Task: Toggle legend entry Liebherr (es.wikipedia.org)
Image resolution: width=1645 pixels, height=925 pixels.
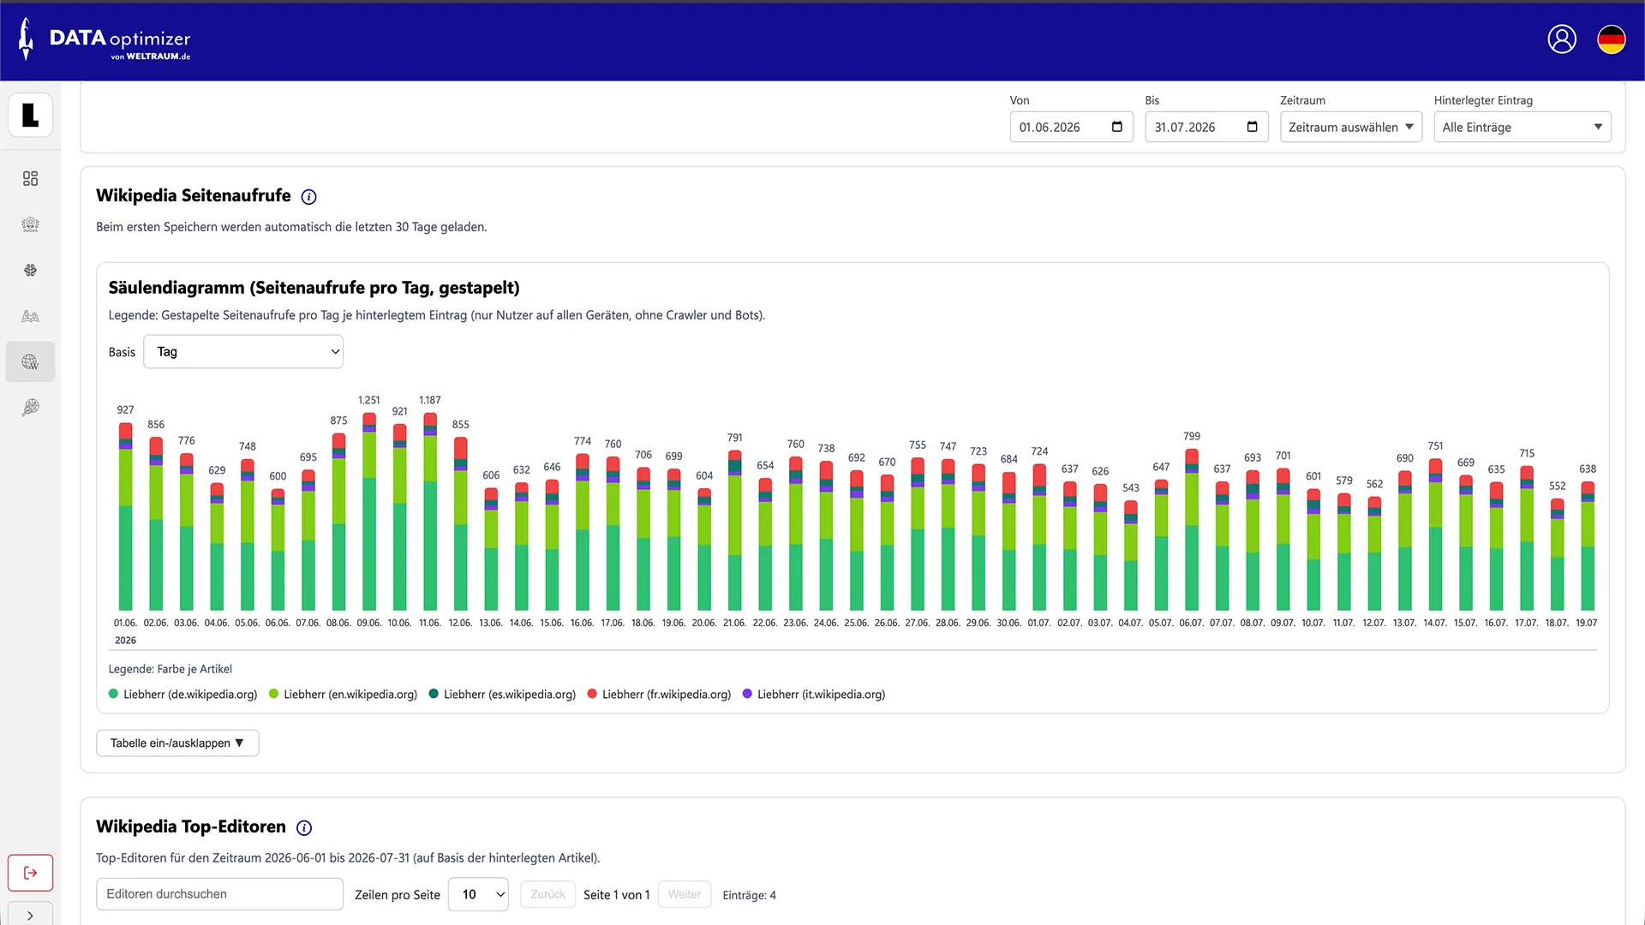Action: (x=503, y=695)
